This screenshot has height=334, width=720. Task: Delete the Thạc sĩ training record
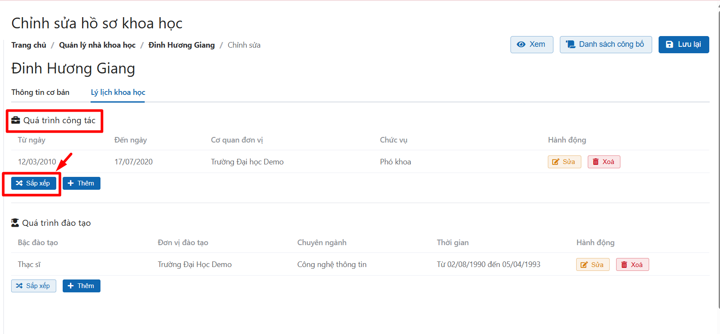[x=632, y=265]
